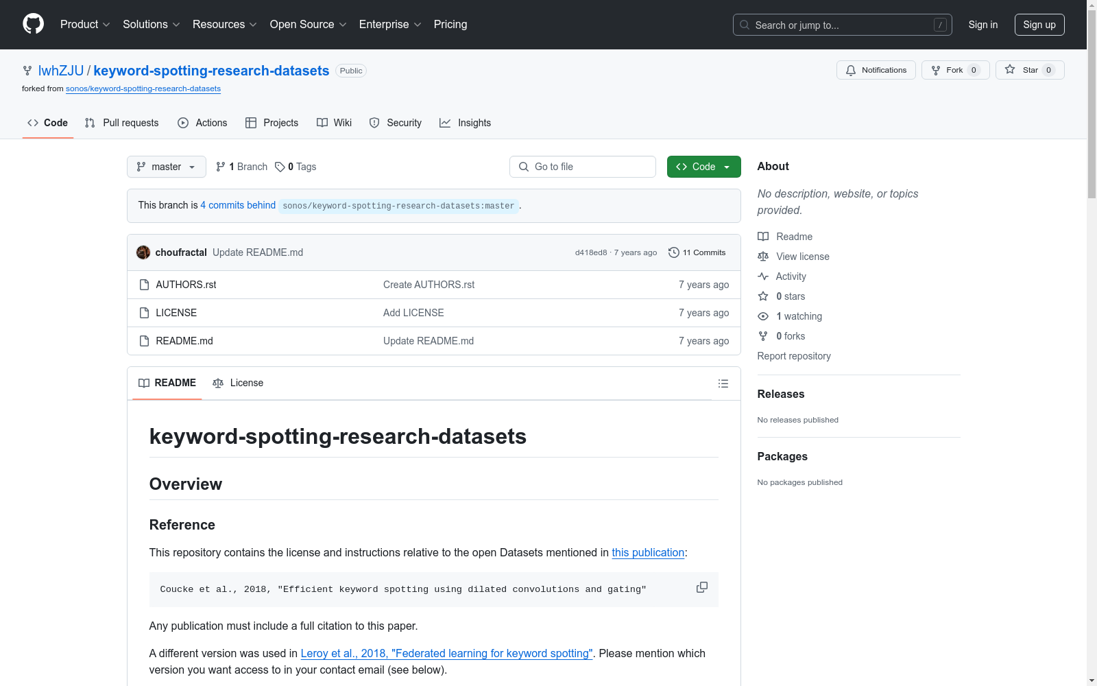Select the Code tab
Screen dimensions: 1097x686
click(48, 123)
